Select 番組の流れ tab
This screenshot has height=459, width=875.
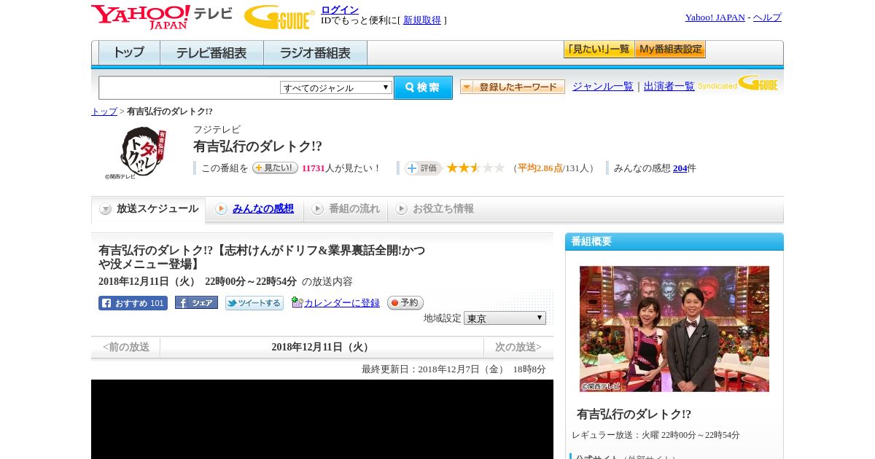(x=346, y=209)
